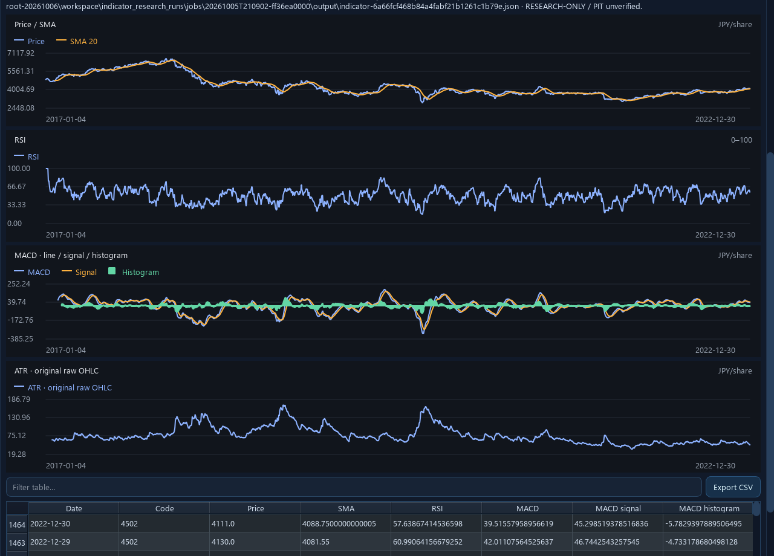Click the MACD line / signal / histogram title
Image resolution: width=774 pixels, height=556 pixels.
point(71,255)
